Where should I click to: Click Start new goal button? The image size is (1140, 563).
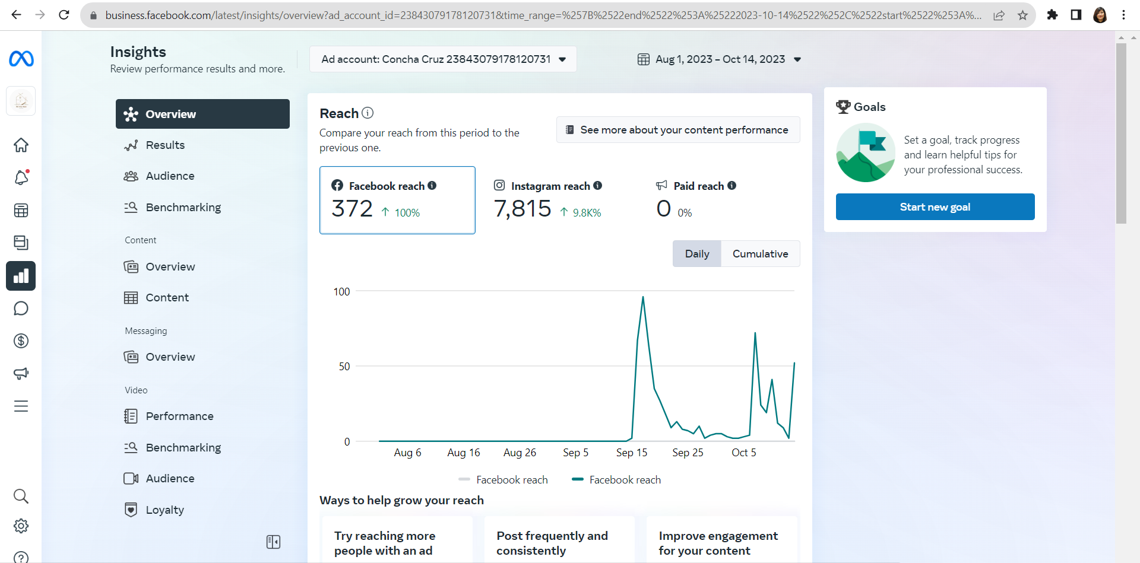click(x=935, y=207)
